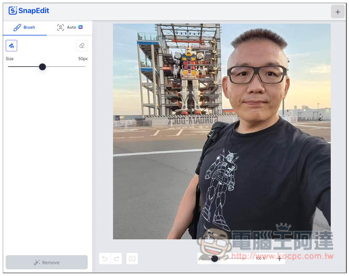Click the Size label
This screenshot has width=349, height=276.
(x=9, y=59)
